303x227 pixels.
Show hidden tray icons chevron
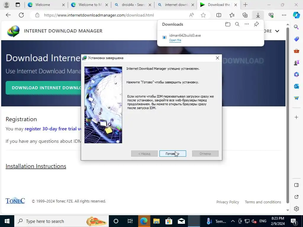click(x=233, y=221)
